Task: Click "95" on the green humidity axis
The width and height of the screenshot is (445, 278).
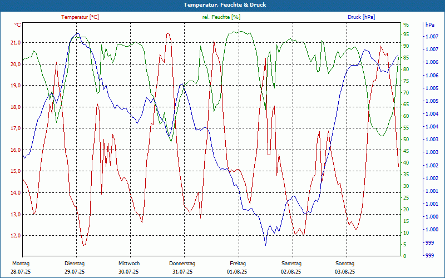Action: click(x=406, y=34)
